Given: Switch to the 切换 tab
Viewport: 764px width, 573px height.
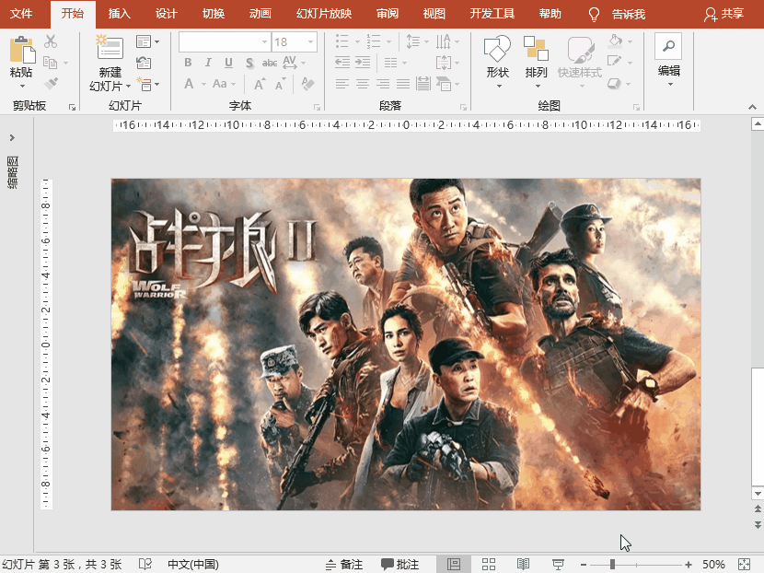Looking at the screenshot, I should [x=214, y=14].
